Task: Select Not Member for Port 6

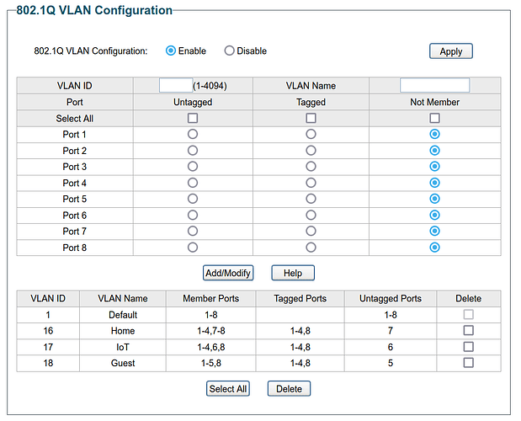Action: [434, 215]
